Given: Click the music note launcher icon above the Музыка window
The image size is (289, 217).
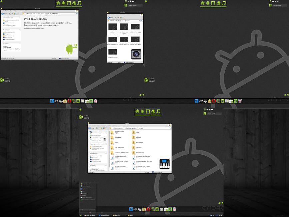Looking at the screenshot, I should 158,111.
